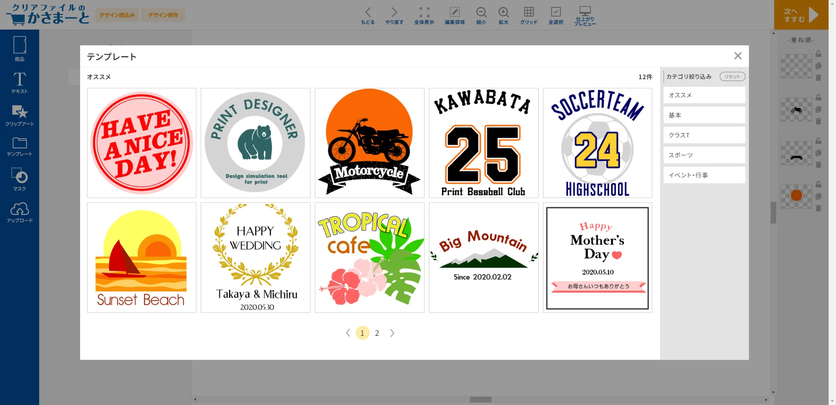
Task: Filter templates by スポーツ category
Action: click(704, 155)
